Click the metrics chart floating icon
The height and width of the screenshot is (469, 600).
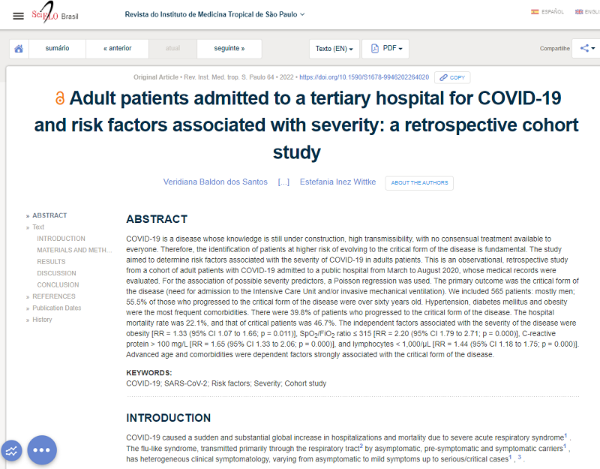click(11, 450)
